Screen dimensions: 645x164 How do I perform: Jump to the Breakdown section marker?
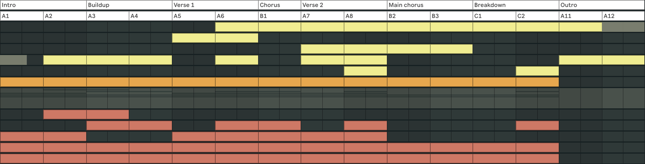click(x=490, y=5)
